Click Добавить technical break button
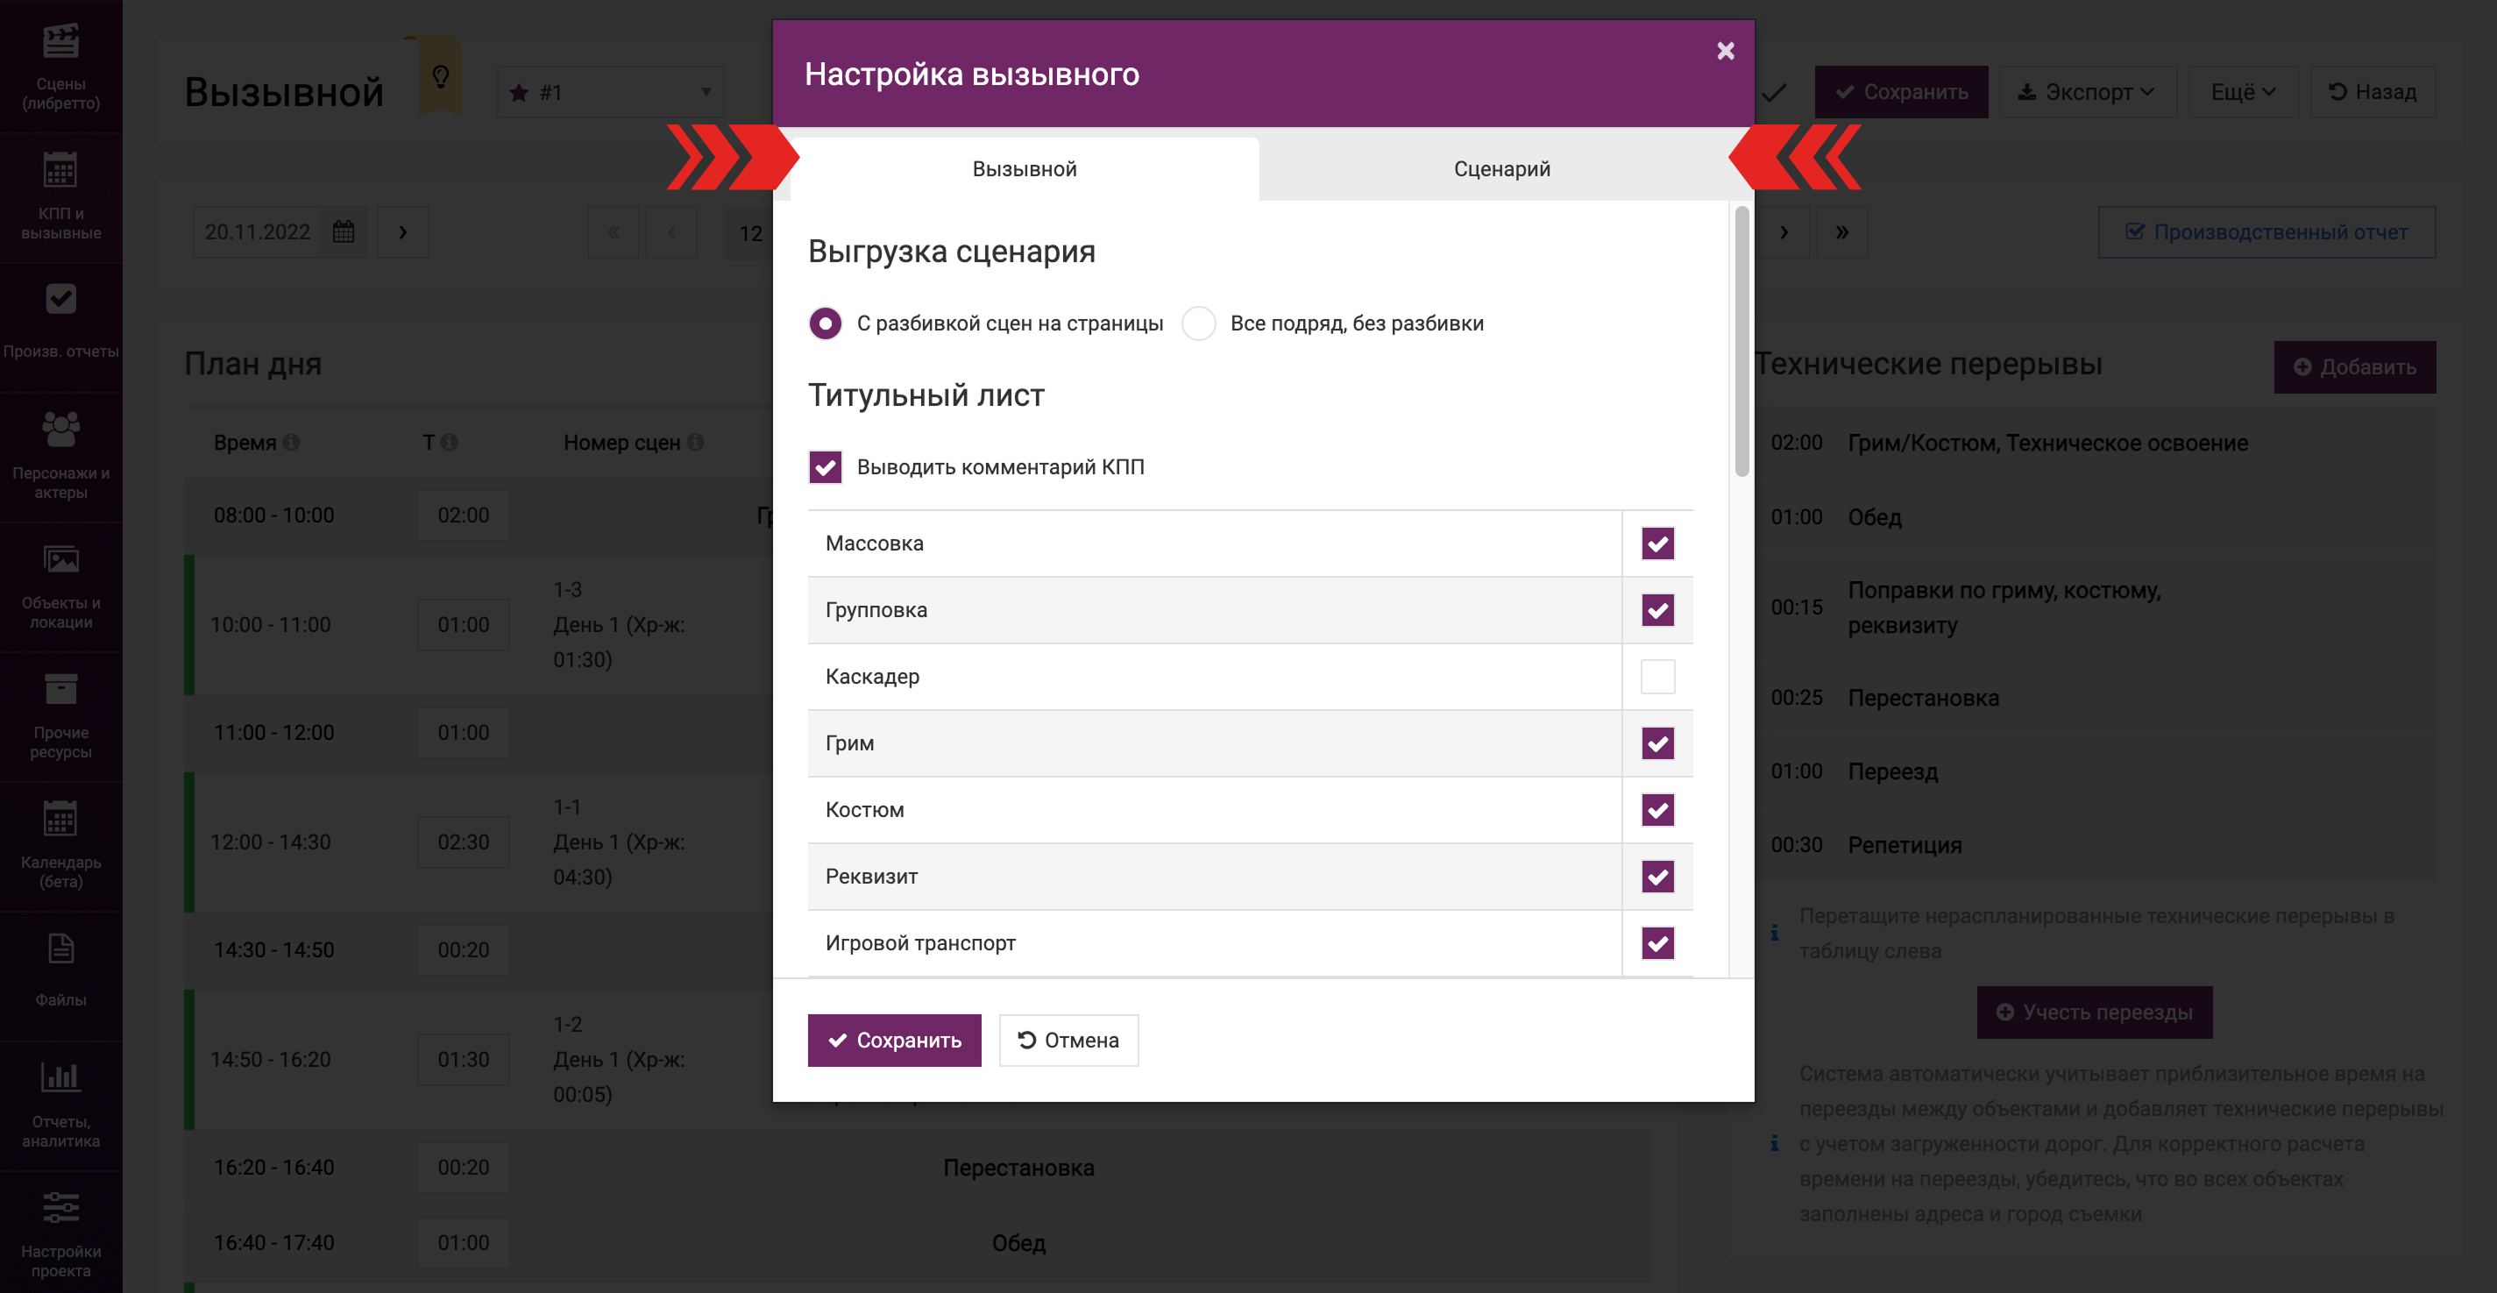Image resolution: width=2497 pixels, height=1293 pixels. (2354, 367)
